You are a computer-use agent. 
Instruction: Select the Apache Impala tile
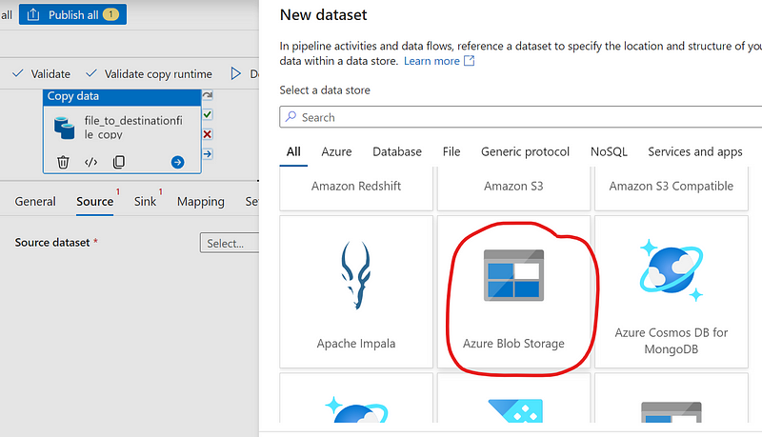tap(356, 292)
